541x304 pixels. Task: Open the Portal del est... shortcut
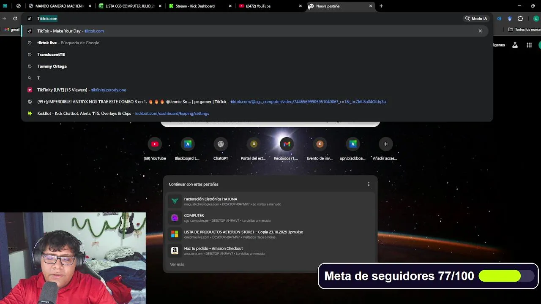(x=254, y=149)
